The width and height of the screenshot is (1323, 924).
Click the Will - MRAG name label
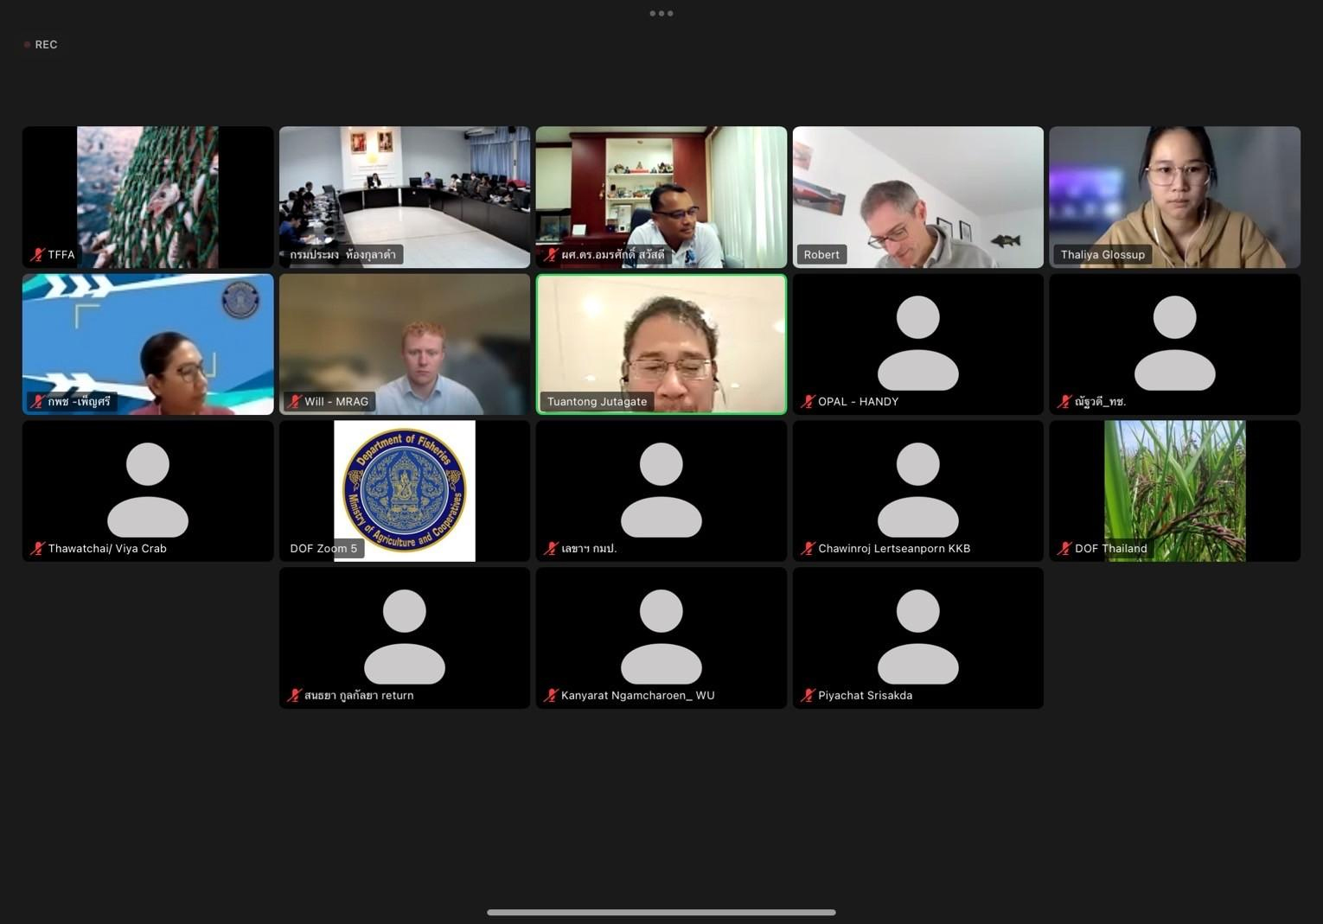(x=336, y=401)
